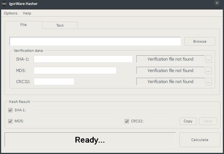Click the CRC32 'Verification file not found' status box
224x154 pixels.
point(170,82)
